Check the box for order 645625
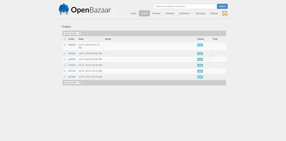This screenshot has width=286, height=141. pos(65,54)
